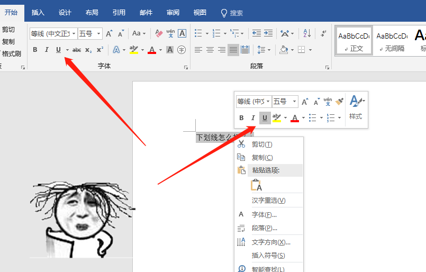
Task: Toggle superscript formatting in ribbon
Action: coord(100,50)
